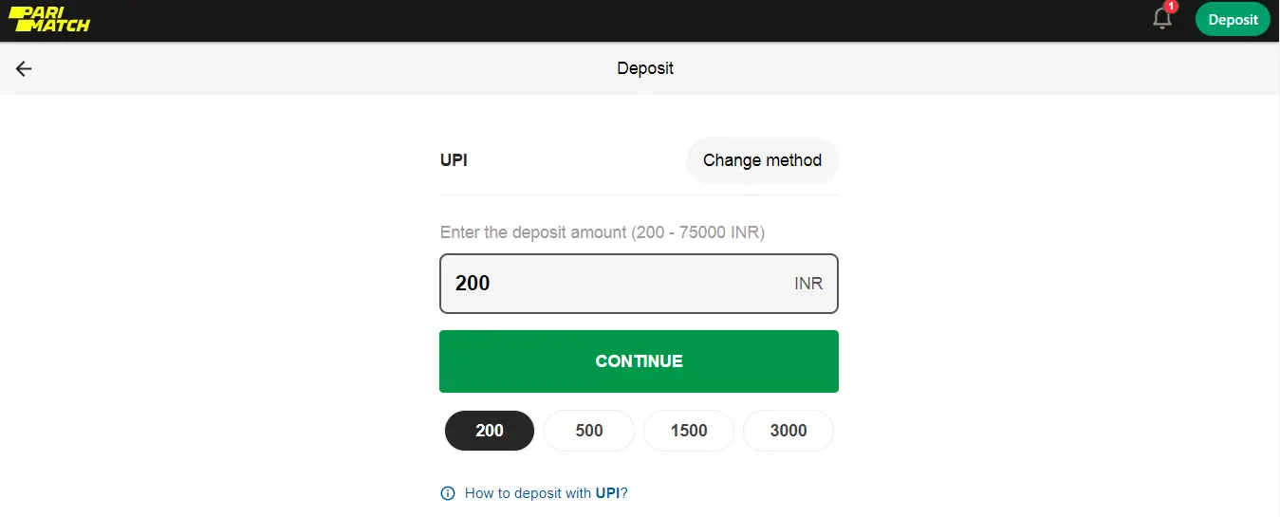This screenshot has width=1280, height=517.
Task: Open the notifications bell
Action: [x=1161, y=19]
